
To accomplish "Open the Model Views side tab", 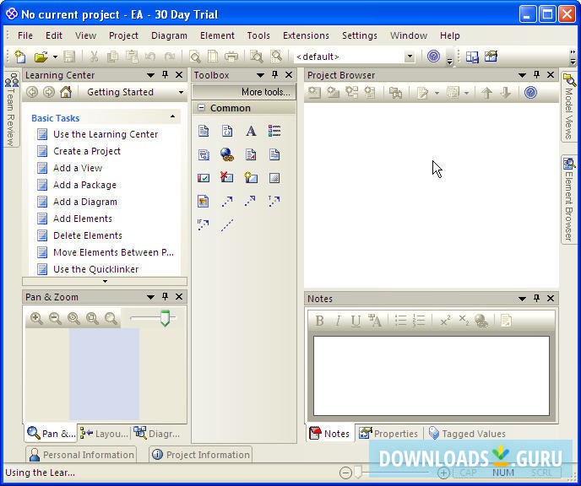I will 569,106.
